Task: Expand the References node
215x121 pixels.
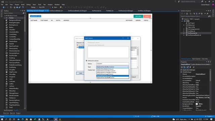Action: click(x=184, y=25)
